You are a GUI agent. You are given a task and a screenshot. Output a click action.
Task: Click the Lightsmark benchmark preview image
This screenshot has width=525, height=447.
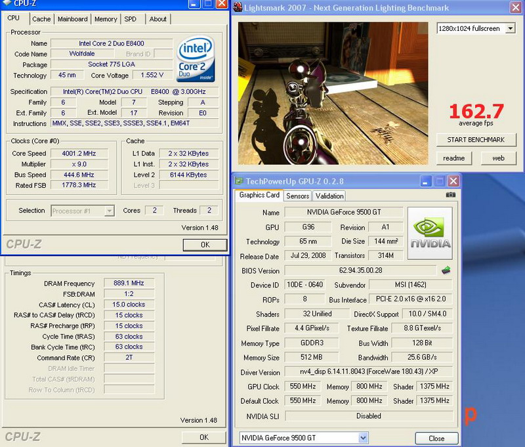point(333,93)
